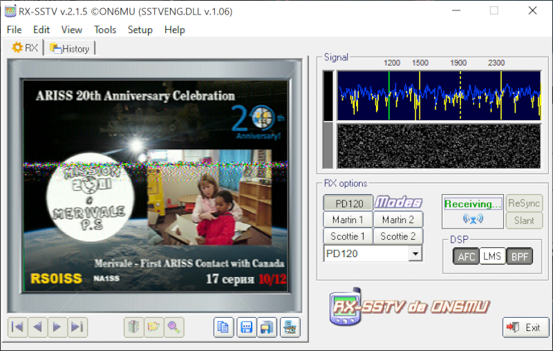
Task: Click the RX-SSTV de ON6MU logo
Action: coord(409,307)
